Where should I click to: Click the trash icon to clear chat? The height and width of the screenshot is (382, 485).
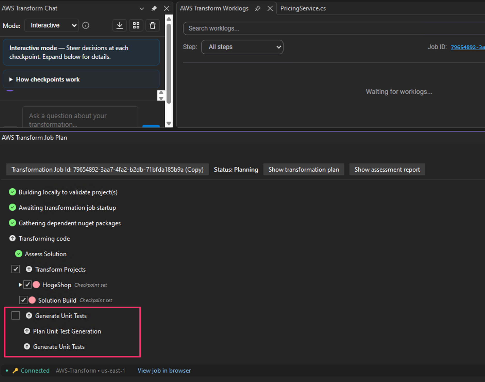pos(153,26)
